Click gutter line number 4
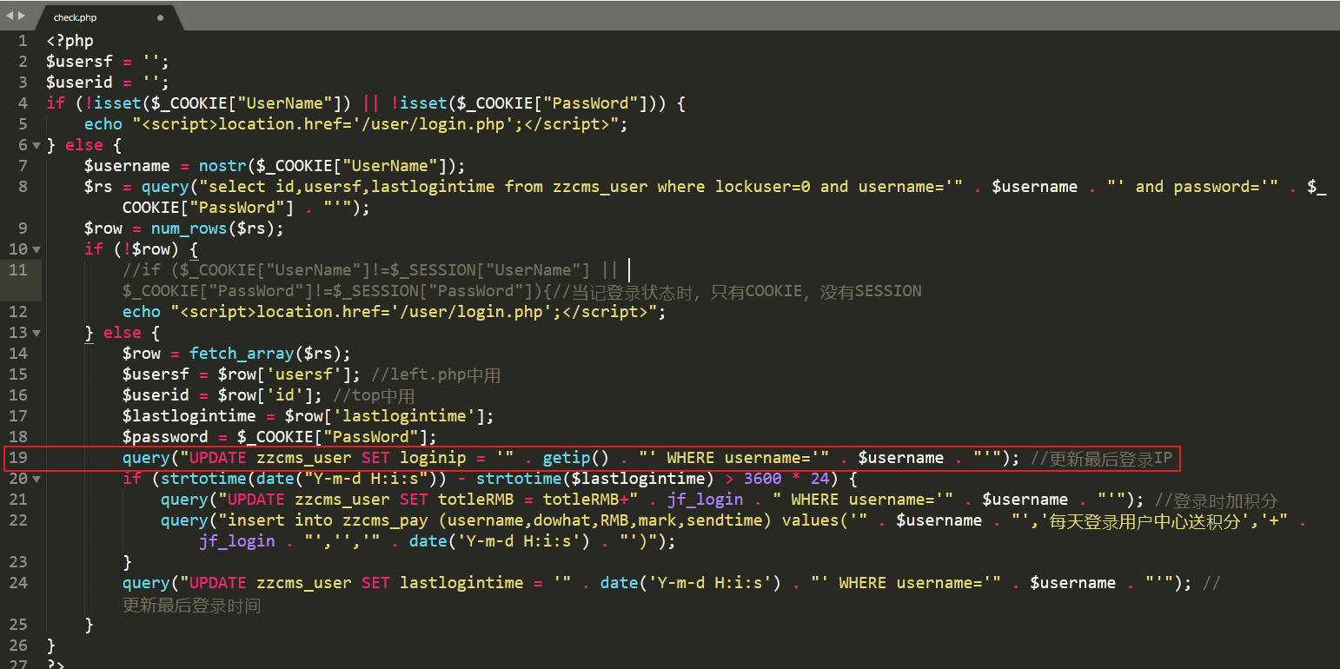Screen dimensions: 1340x669 pyautogui.click(x=23, y=103)
